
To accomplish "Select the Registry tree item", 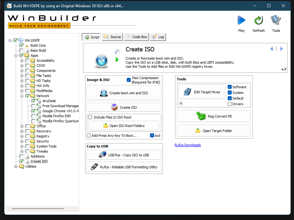I will pyautogui.click(x=43, y=136).
